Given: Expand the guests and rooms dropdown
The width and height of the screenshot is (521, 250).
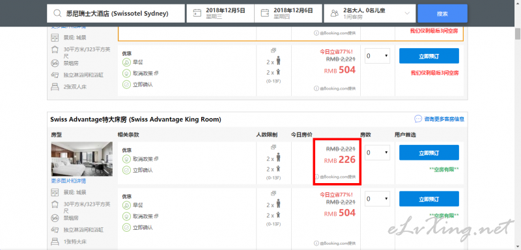Looking at the screenshot, I should pyautogui.click(x=407, y=13).
